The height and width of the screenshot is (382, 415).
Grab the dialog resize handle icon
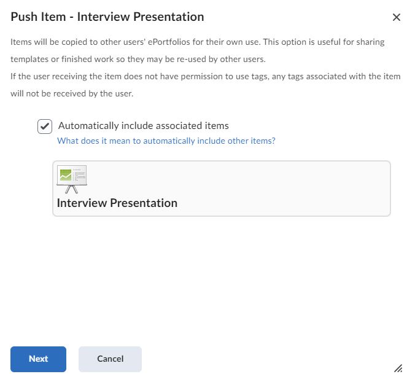click(398, 368)
